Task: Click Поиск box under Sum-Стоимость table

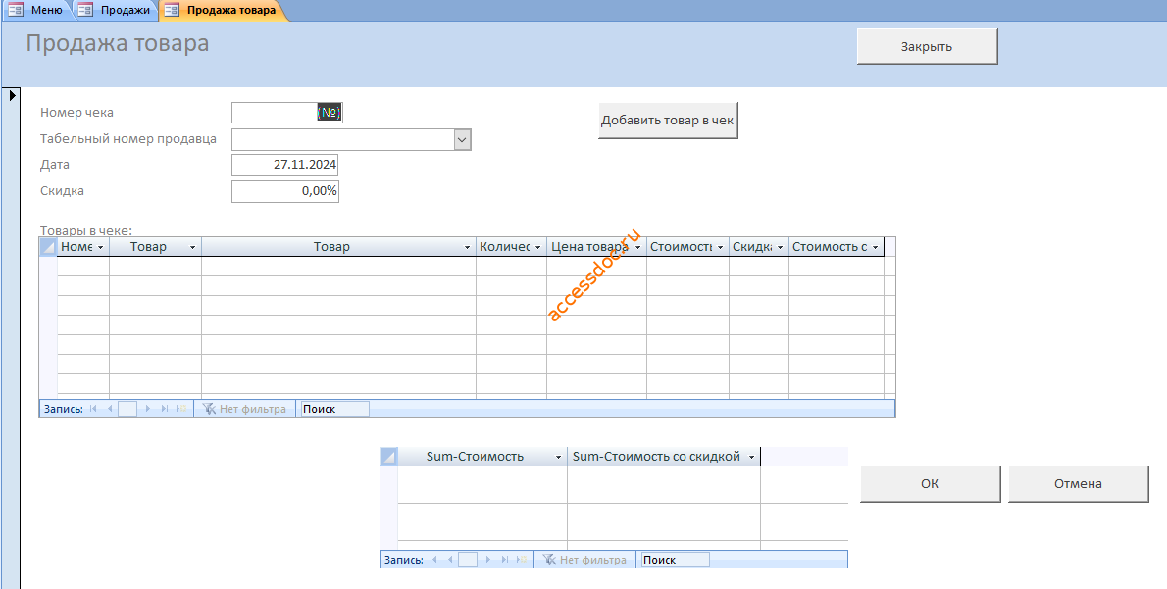Action: pyautogui.click(x=674, y=560)
